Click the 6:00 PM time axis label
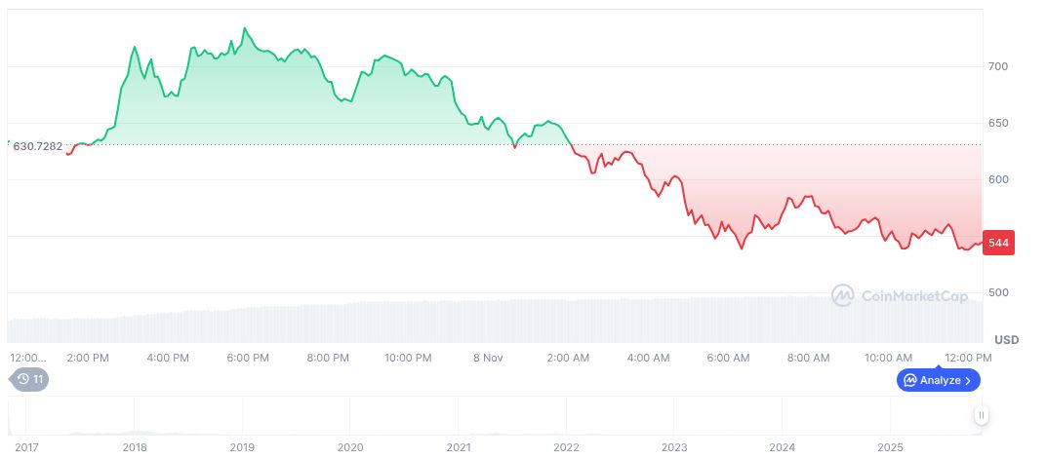Image resolution: width=1046 pixels, height=458 pixels. coord(248,358)
